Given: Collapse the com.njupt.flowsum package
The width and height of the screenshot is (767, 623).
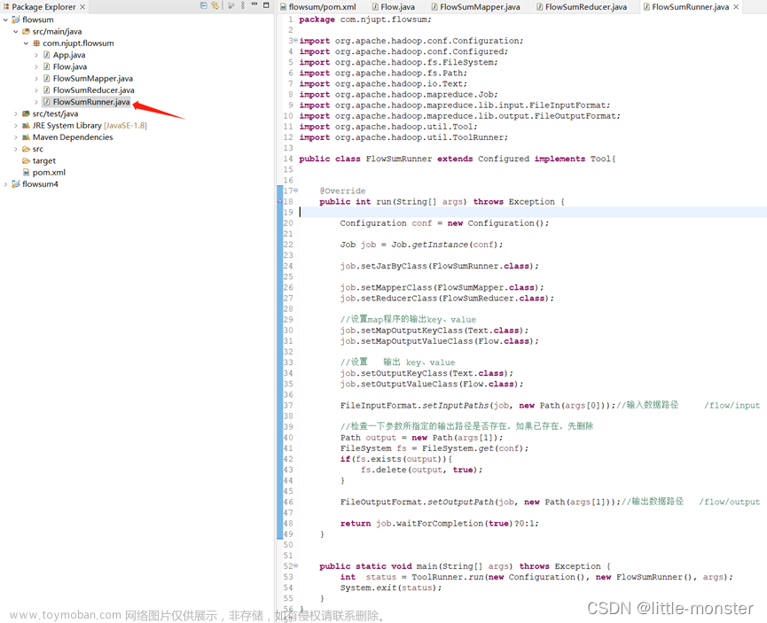Looking at the screenshot, I should click(26, 43).
